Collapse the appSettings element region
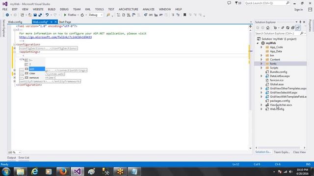 [x=14, y=52]
